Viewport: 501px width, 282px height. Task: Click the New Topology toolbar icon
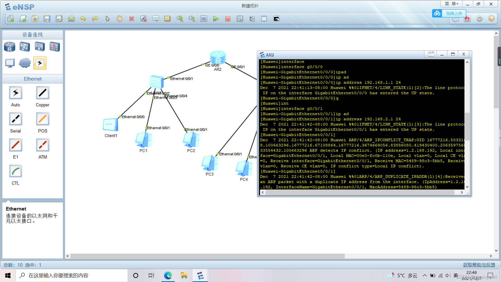click(11, 19)
